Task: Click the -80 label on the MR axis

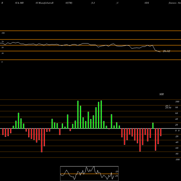Action: (177, 154)
